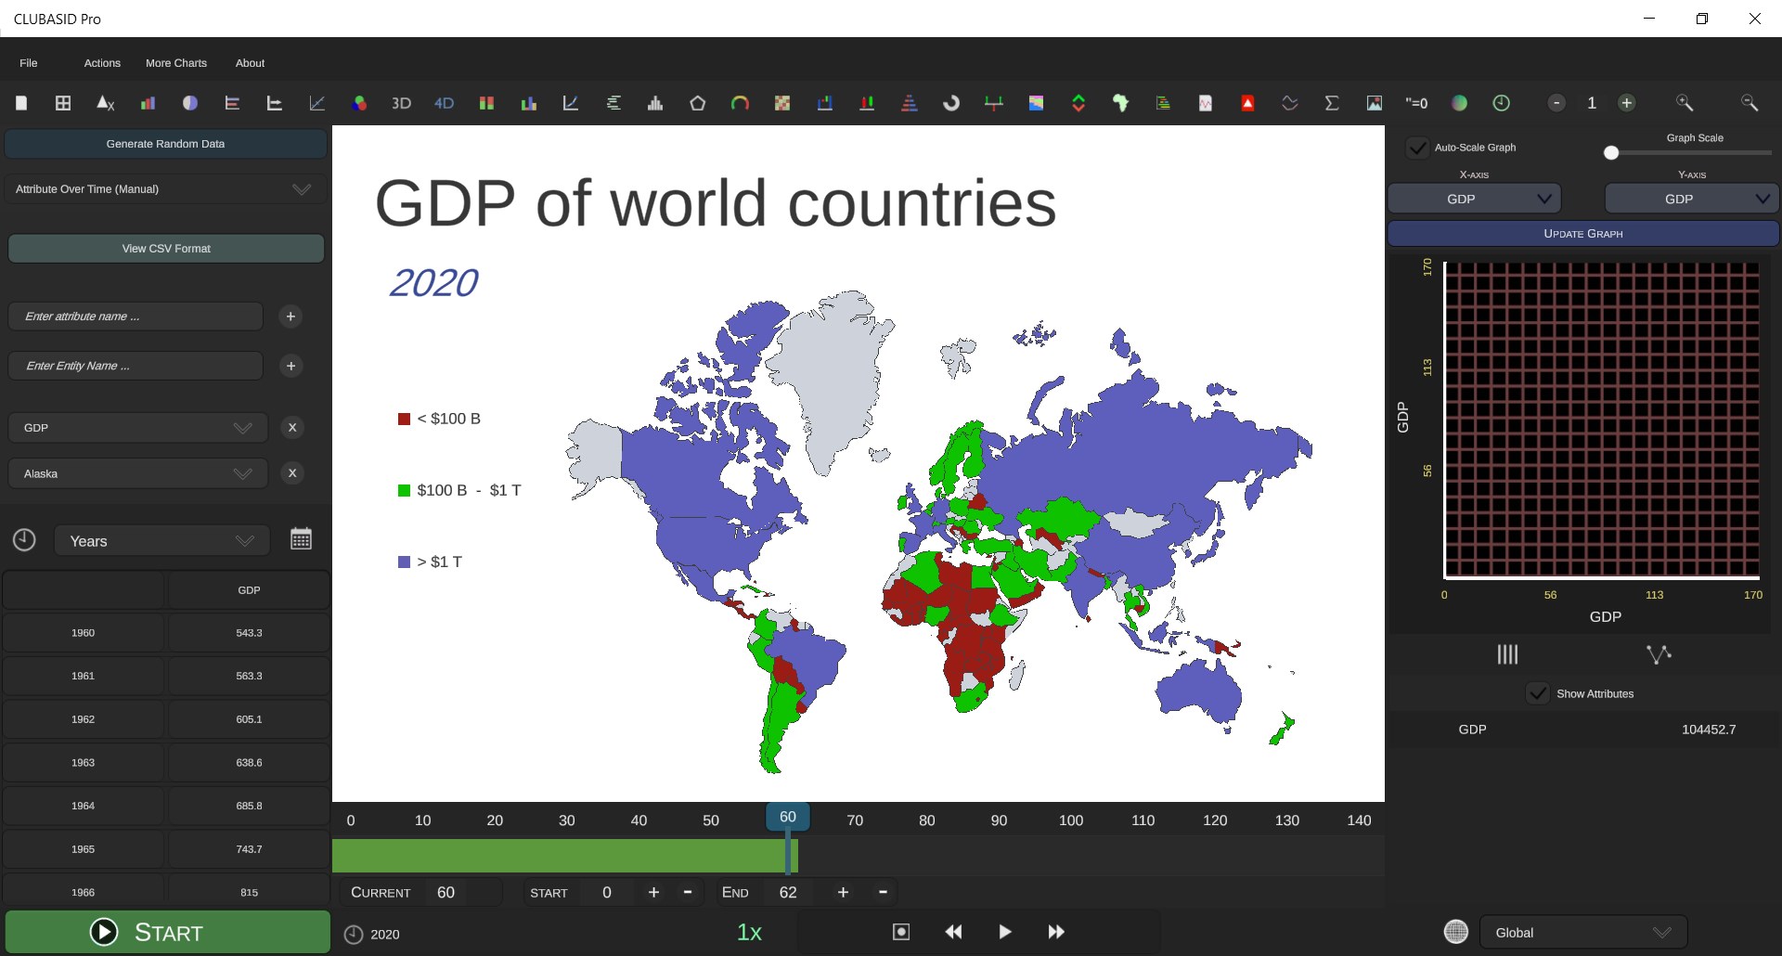Switch to line graph view under mini graph
This screenshot has width=1782, height=956.
tap(1659, 654)
